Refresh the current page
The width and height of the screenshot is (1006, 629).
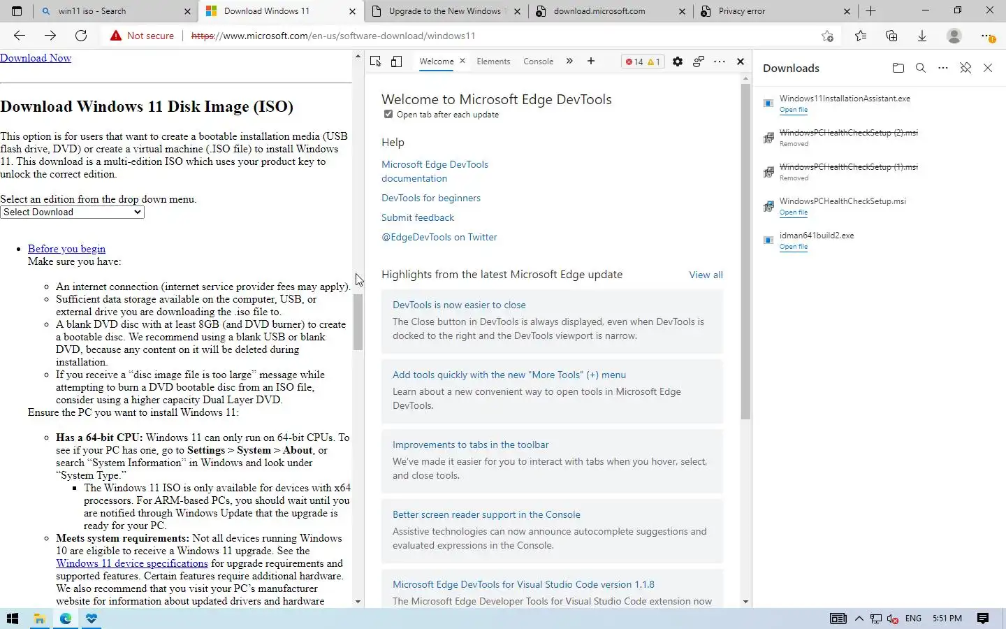pos(81,36)
